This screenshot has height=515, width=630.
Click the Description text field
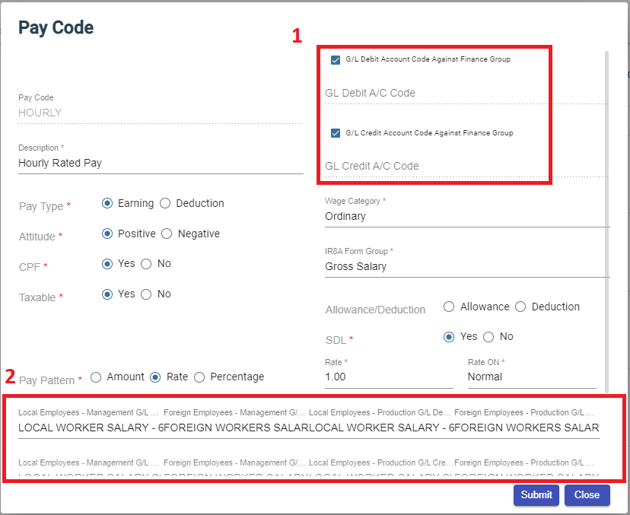tap(160, 163)
